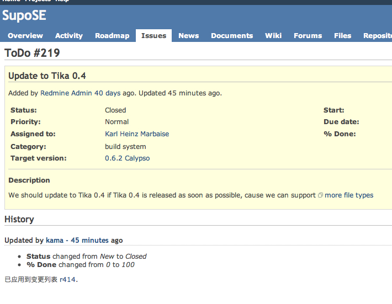Open the Roadmap tab

click(x=112, y=36)
